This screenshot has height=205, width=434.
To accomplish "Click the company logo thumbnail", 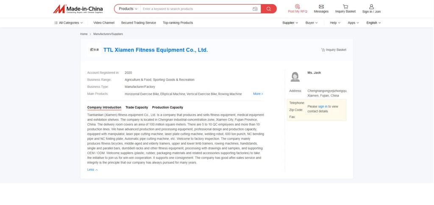I will 94,50.
